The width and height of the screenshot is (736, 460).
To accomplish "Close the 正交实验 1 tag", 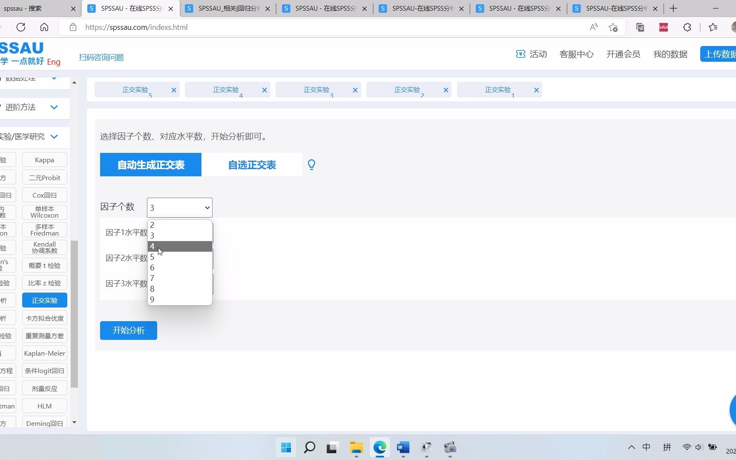I will (537, 90).
